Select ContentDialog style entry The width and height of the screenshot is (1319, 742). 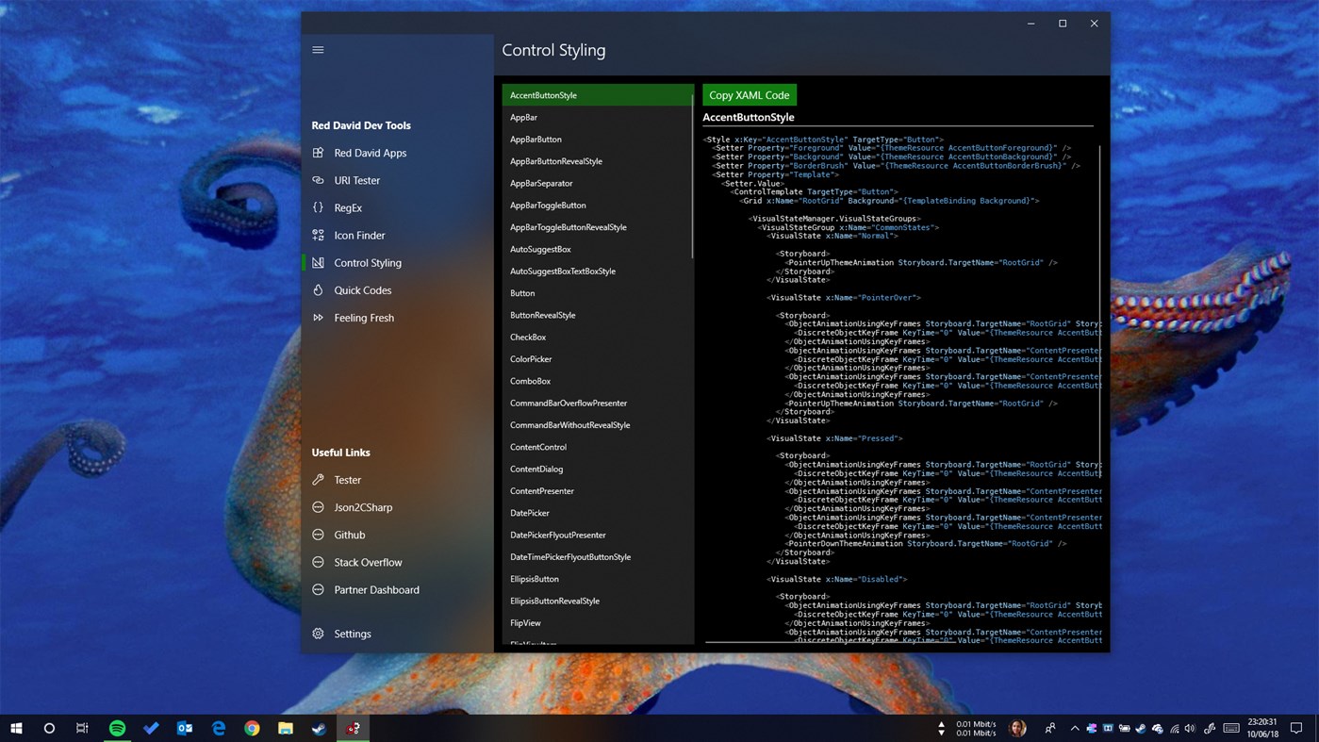coord(598,470)
